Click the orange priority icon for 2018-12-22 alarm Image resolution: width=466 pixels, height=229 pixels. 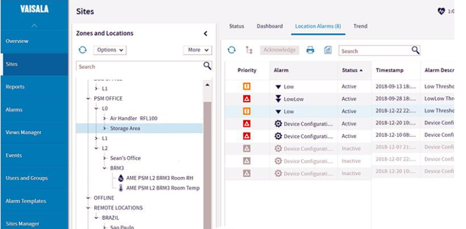point(247,112)
